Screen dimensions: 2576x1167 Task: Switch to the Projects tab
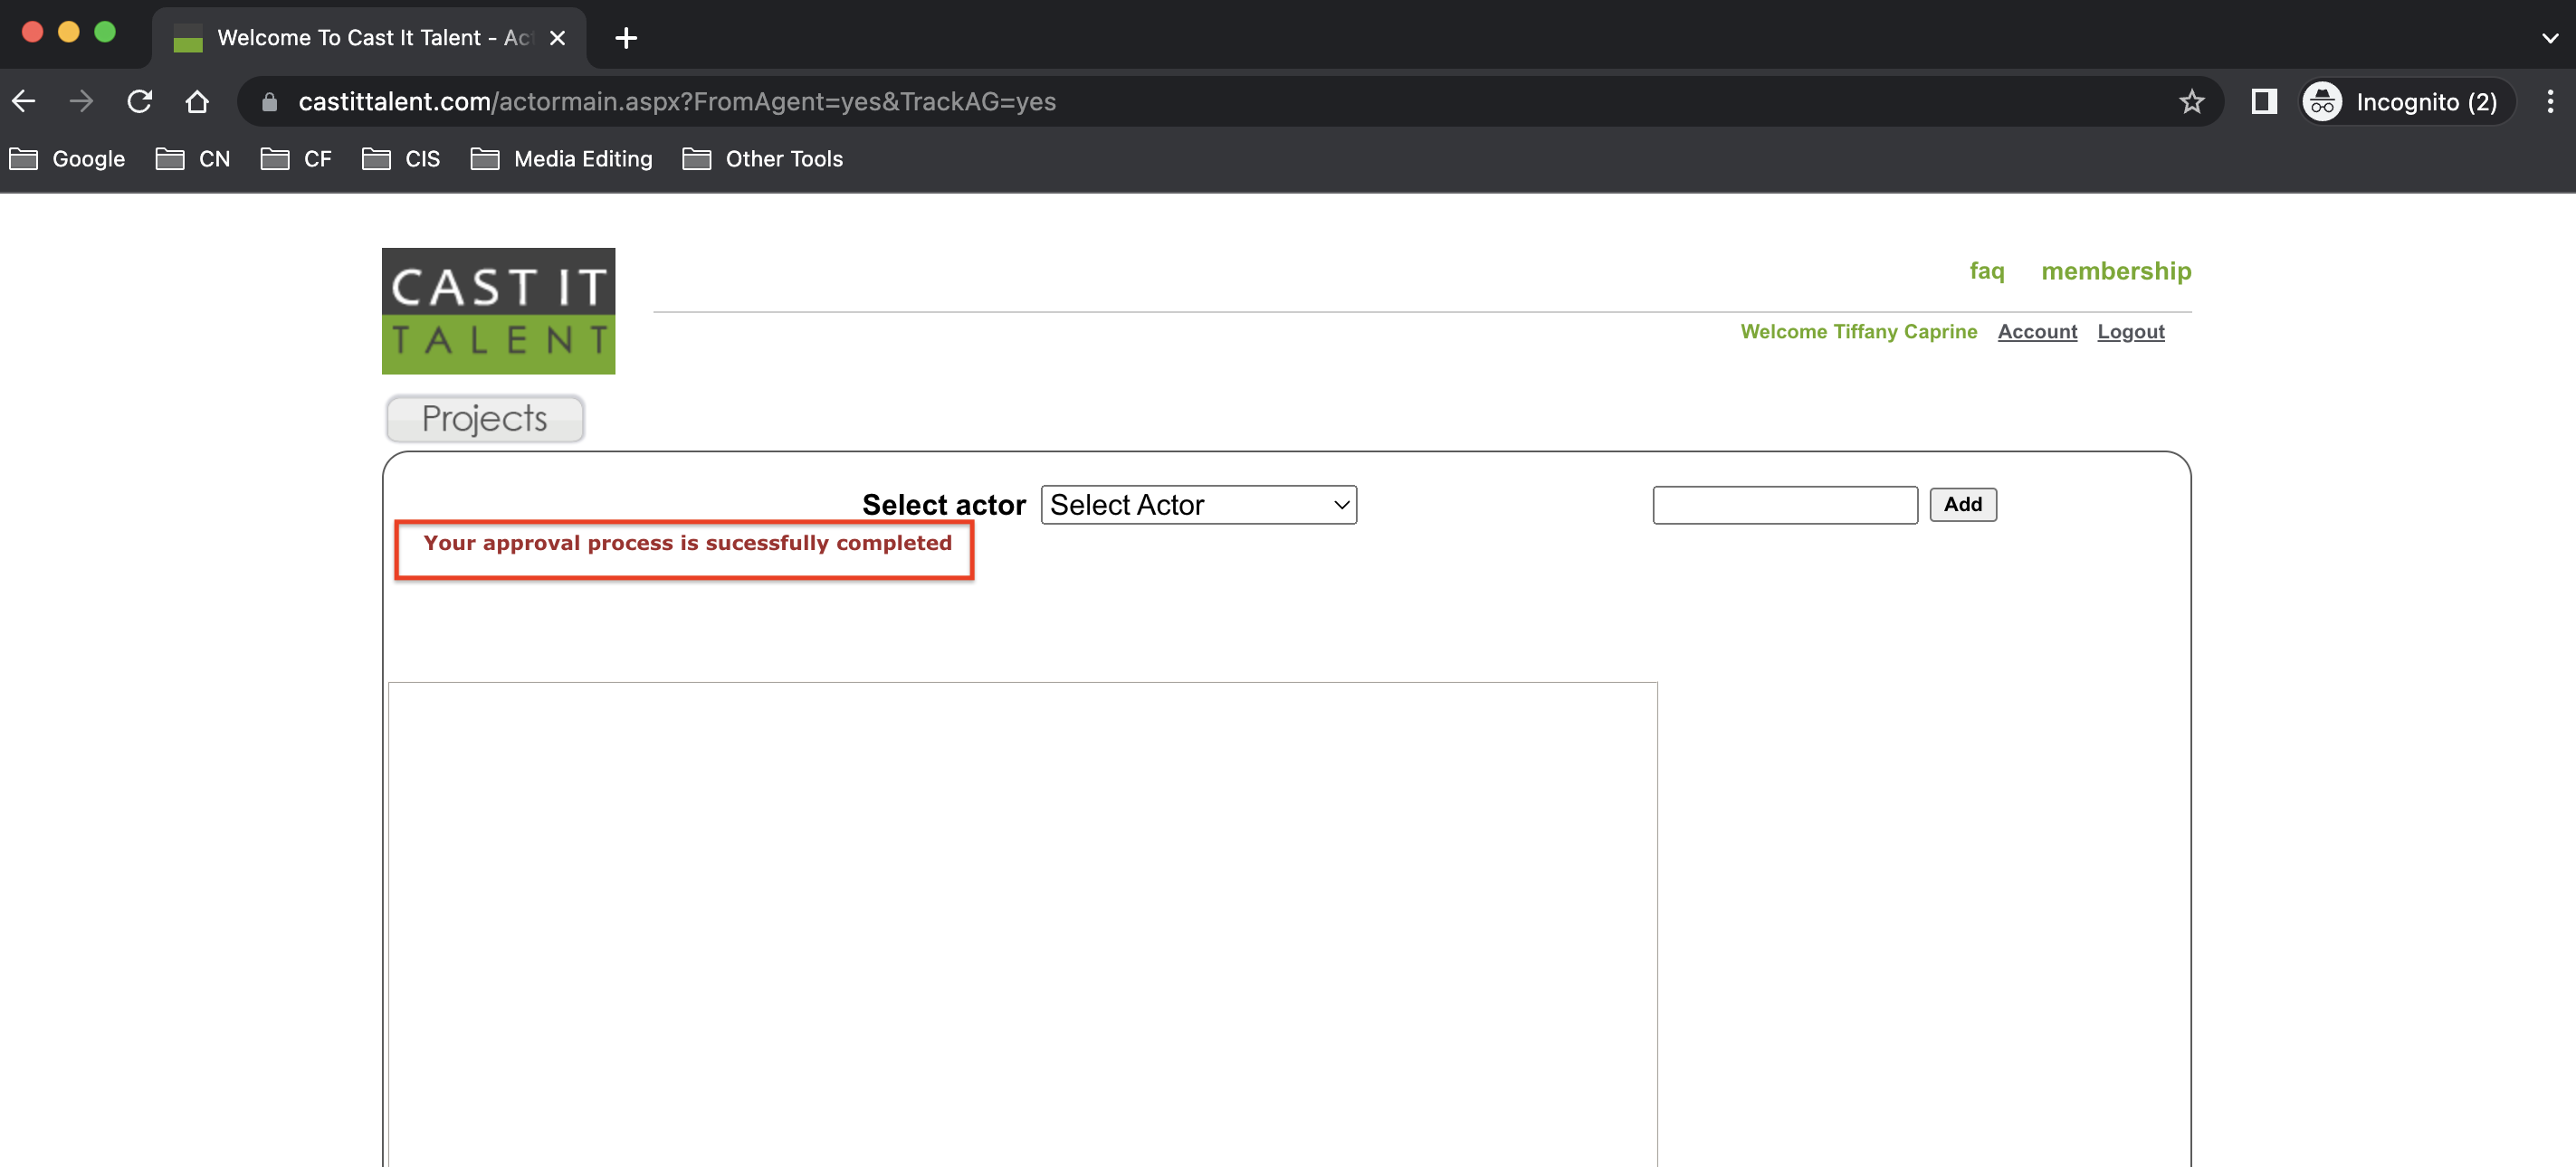point(484,419)
